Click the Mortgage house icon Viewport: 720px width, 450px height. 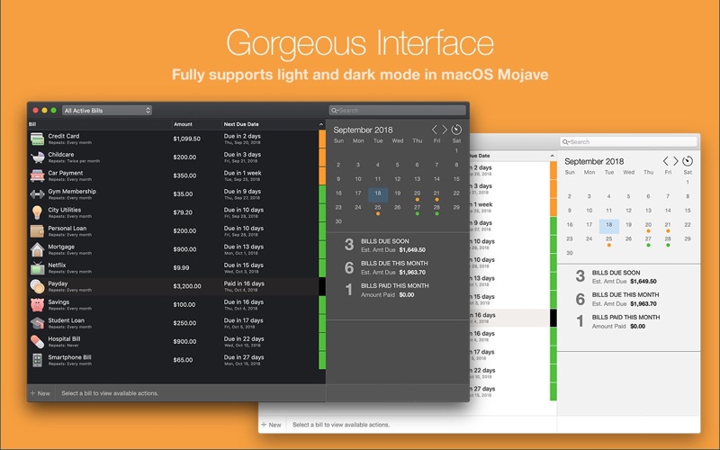pyautogui.click(x=37, y=249)
